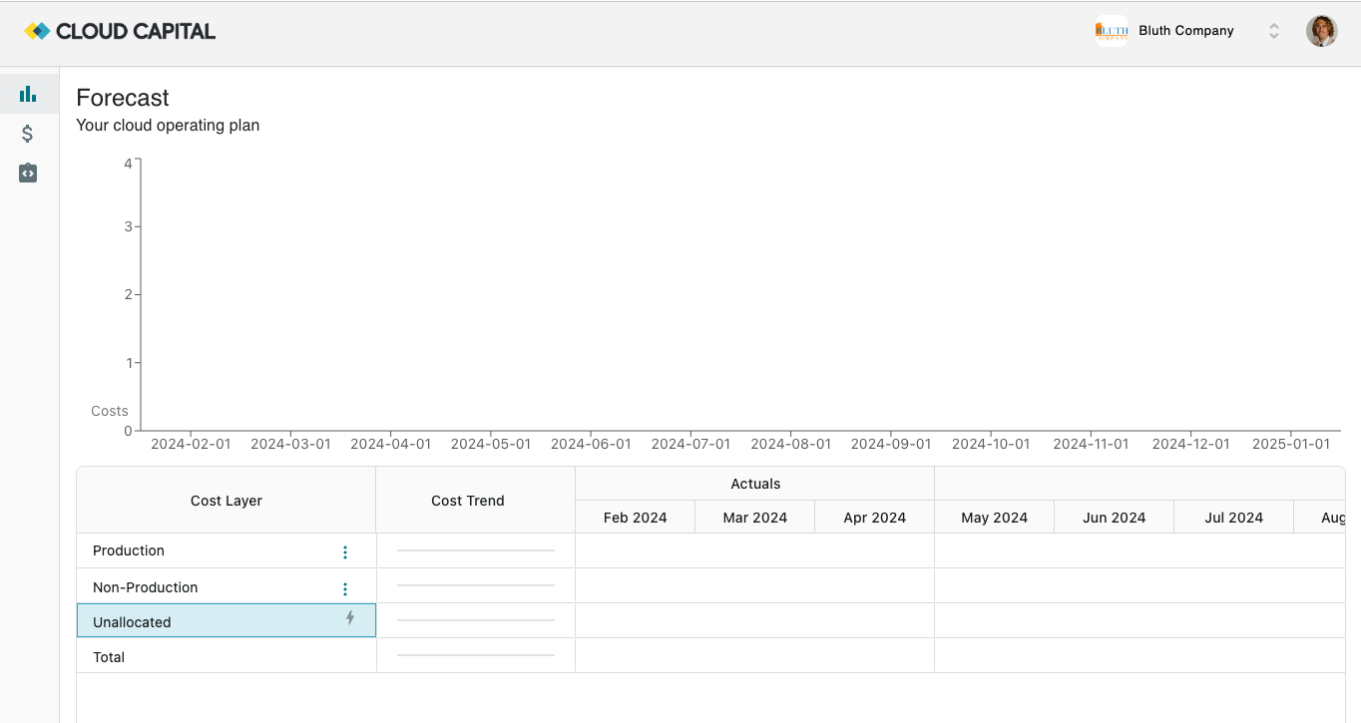Viewport: 1361px width, 723px height.
Task: Open the kebab menu for Non-Production row
Action: tap(344, 587)
